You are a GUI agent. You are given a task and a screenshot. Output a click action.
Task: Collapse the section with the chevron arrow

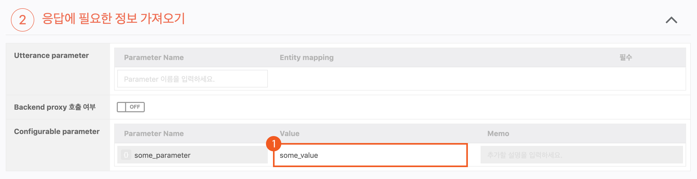[671, 20]
